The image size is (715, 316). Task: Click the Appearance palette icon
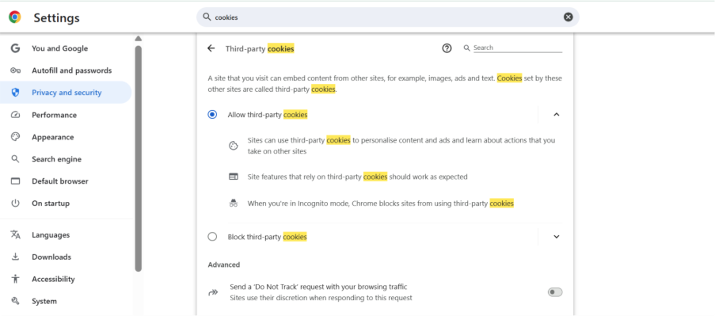pyautogui.click(x=16, y=137)
